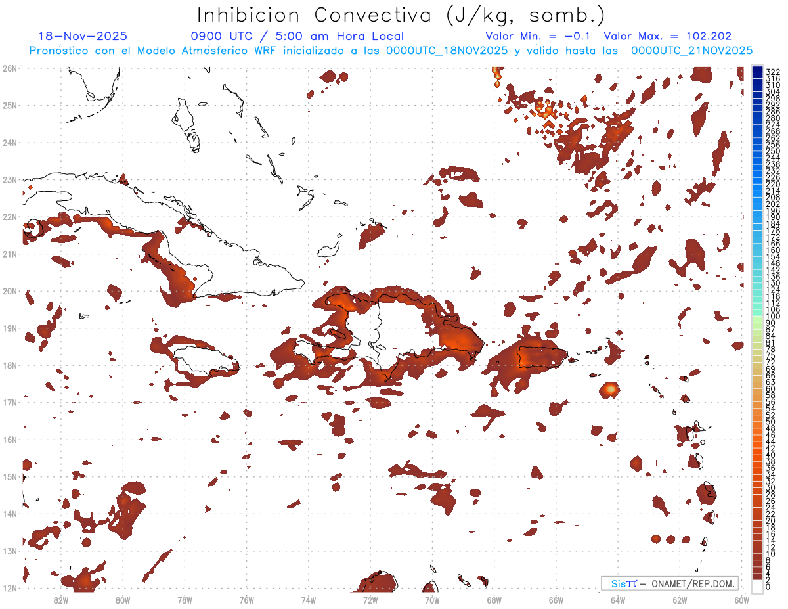
Task: Click the "21N" latitude label
Action: (10, 254)
